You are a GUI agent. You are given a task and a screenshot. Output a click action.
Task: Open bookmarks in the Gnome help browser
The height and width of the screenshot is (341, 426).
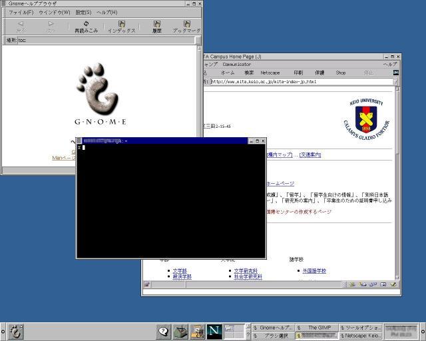186,27
